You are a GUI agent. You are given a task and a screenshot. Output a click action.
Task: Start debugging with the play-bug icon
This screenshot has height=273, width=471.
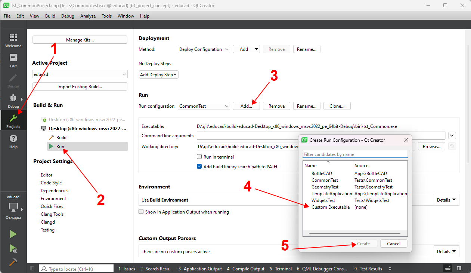[13, 248]
